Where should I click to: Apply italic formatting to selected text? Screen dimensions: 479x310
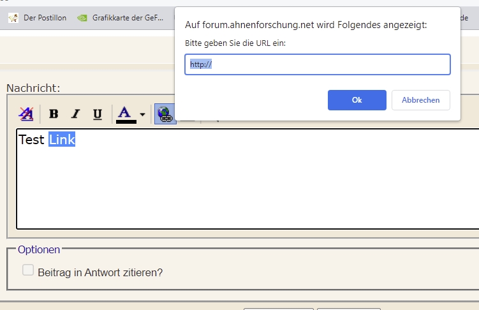click(75, 114)
